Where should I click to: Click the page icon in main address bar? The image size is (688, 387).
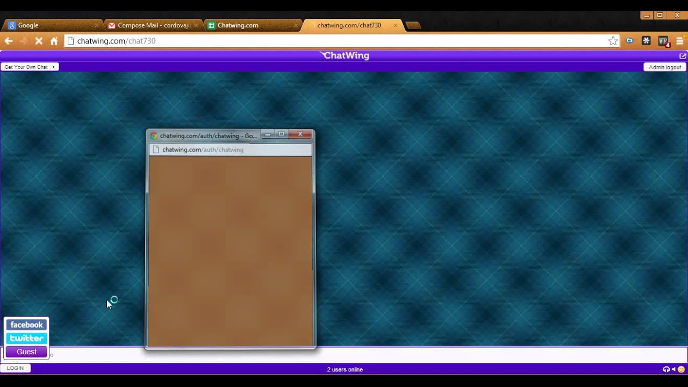[x=70, y=41]
